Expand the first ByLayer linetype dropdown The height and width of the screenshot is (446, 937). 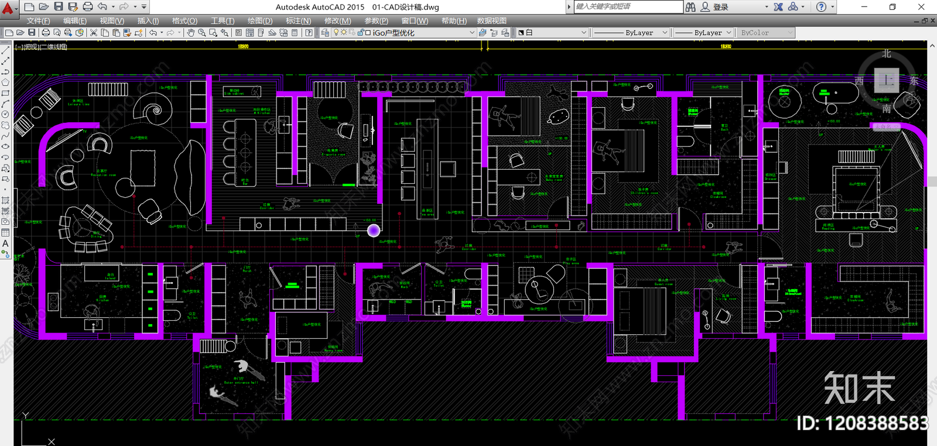tap(630, 33)
